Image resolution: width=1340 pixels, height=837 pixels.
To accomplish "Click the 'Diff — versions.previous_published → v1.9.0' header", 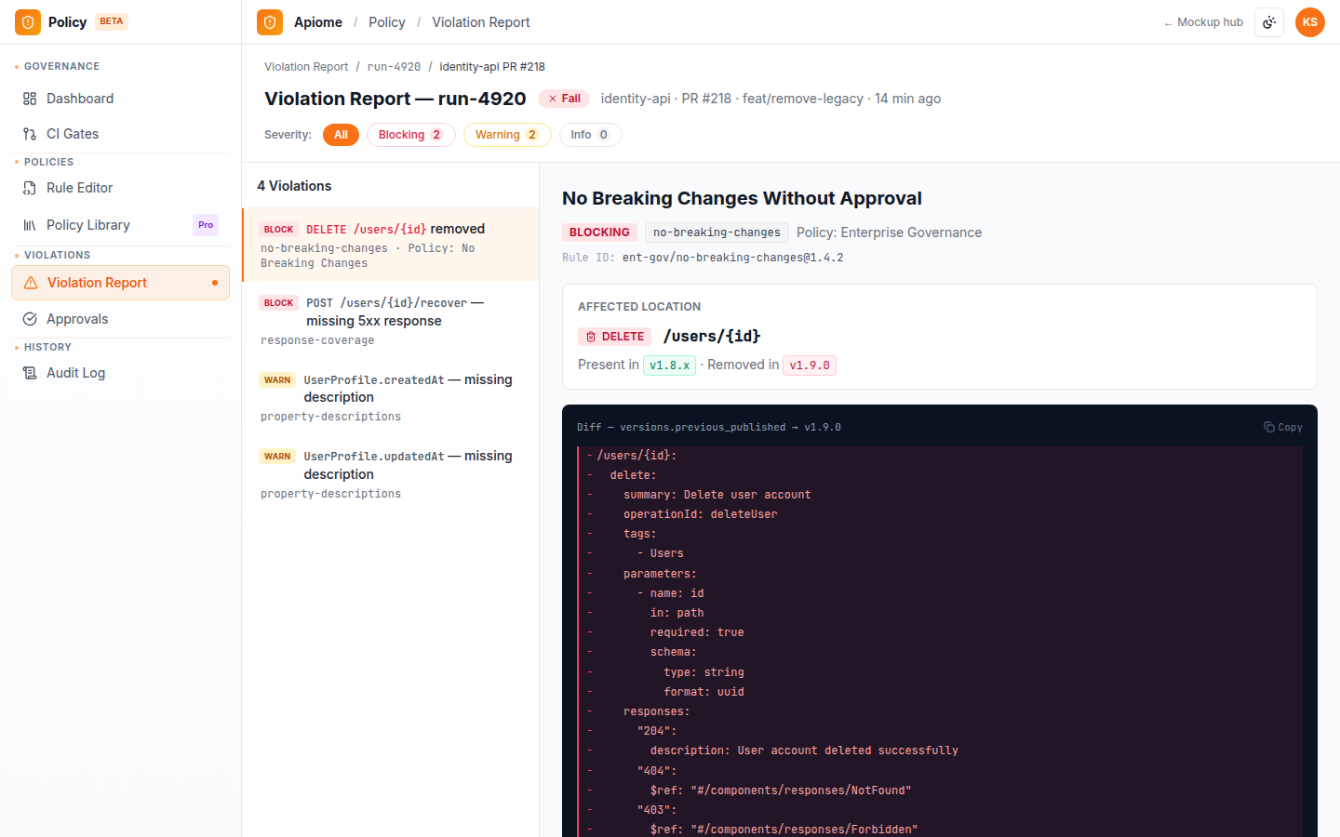I will [x=709, y=428].
